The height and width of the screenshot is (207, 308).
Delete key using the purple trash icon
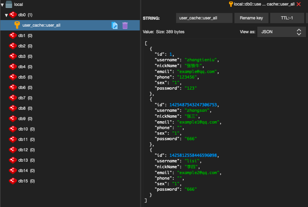[125, 26]
